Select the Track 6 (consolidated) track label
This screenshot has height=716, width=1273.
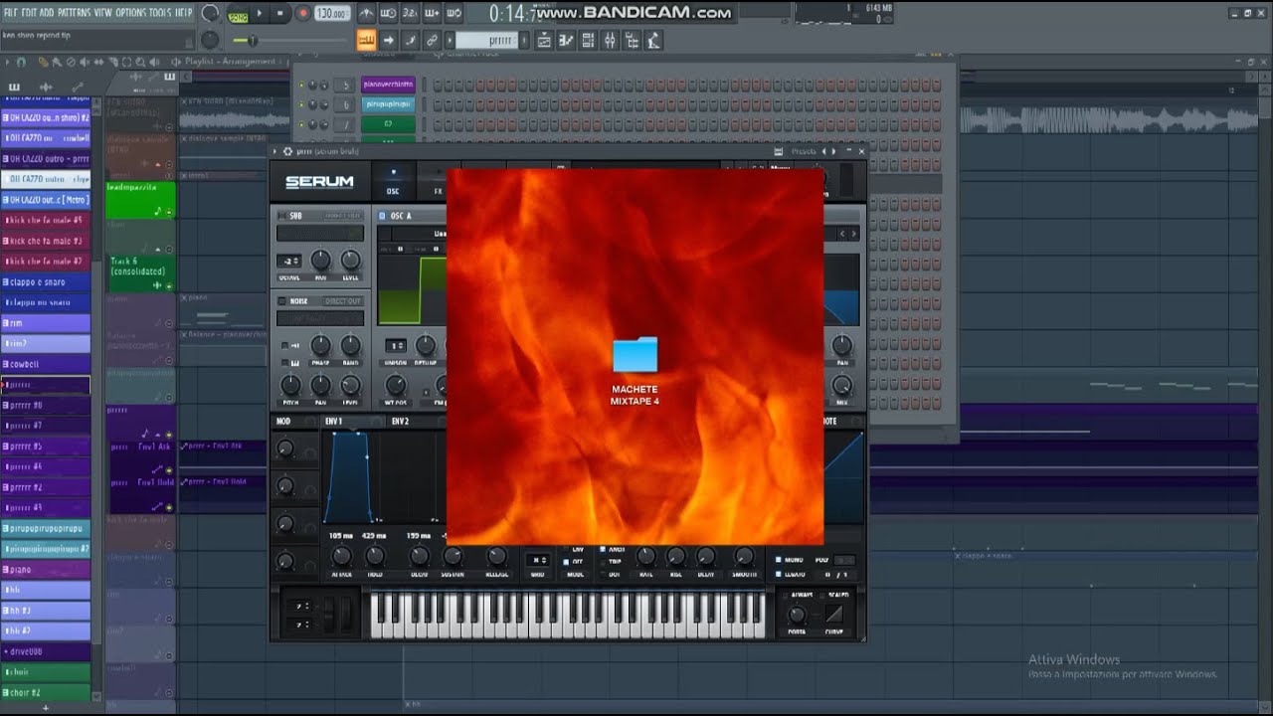(x=140, y=273)
